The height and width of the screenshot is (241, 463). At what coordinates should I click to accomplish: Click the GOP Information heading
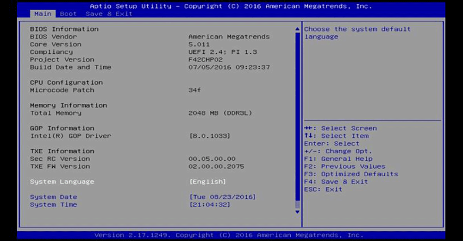(62, 128)
